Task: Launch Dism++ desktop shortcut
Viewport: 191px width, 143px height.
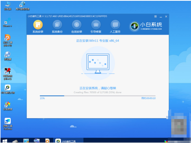Action: 7,22
